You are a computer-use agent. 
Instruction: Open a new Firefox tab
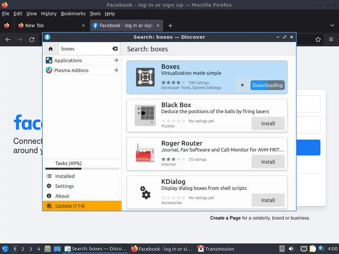(170, 26)
